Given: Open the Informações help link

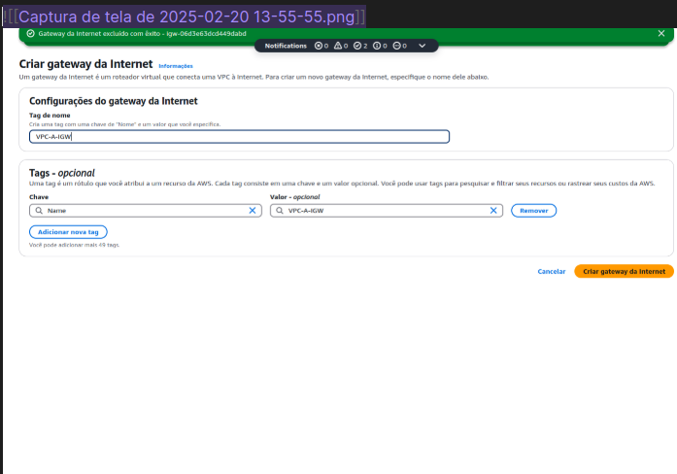Looking at the screenshot, I should [x=175, y=65].
